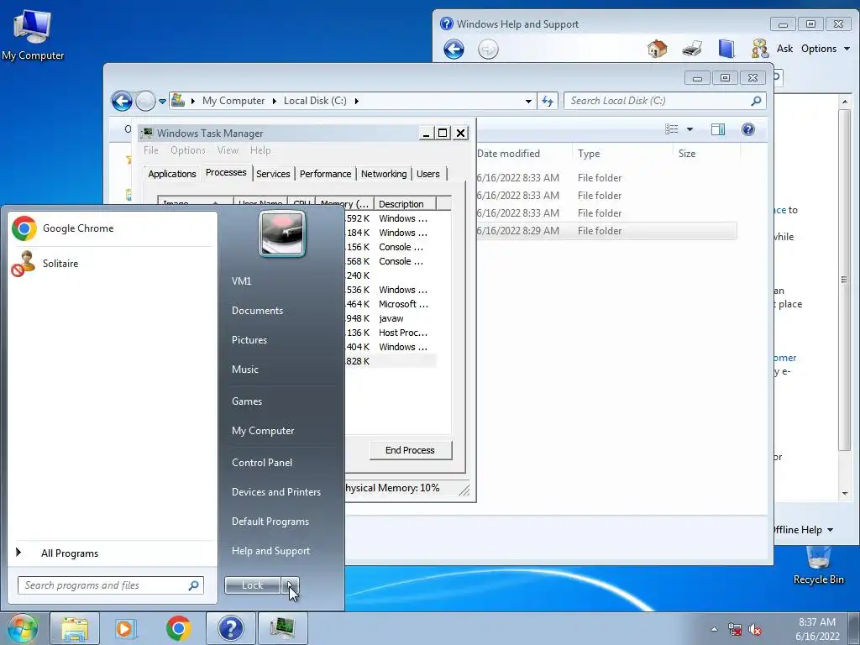Switch to Task Manager taskbar button
Image resolution: width=860 pixels, height=645 pixels.
click(282, 628)
